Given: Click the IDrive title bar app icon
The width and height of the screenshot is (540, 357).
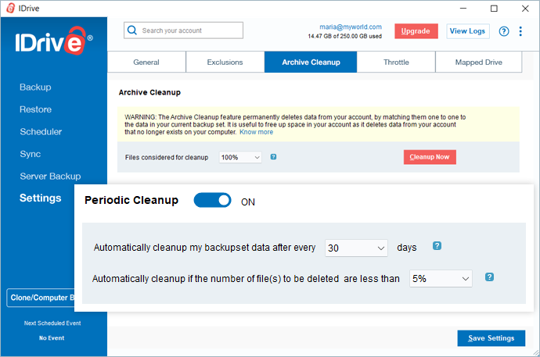Looking at the screenshot, I should 11,8.
